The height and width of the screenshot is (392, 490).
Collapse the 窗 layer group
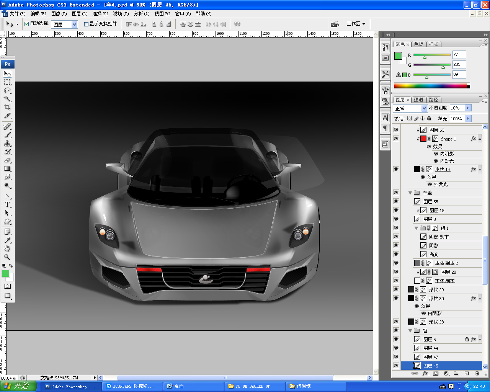pyautogui.click(x=410, y=331)
